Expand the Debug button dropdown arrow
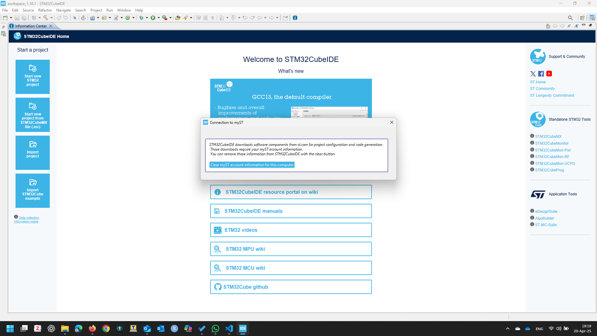Viewport: 597px width, 336px height. click(x=147, y=18)
